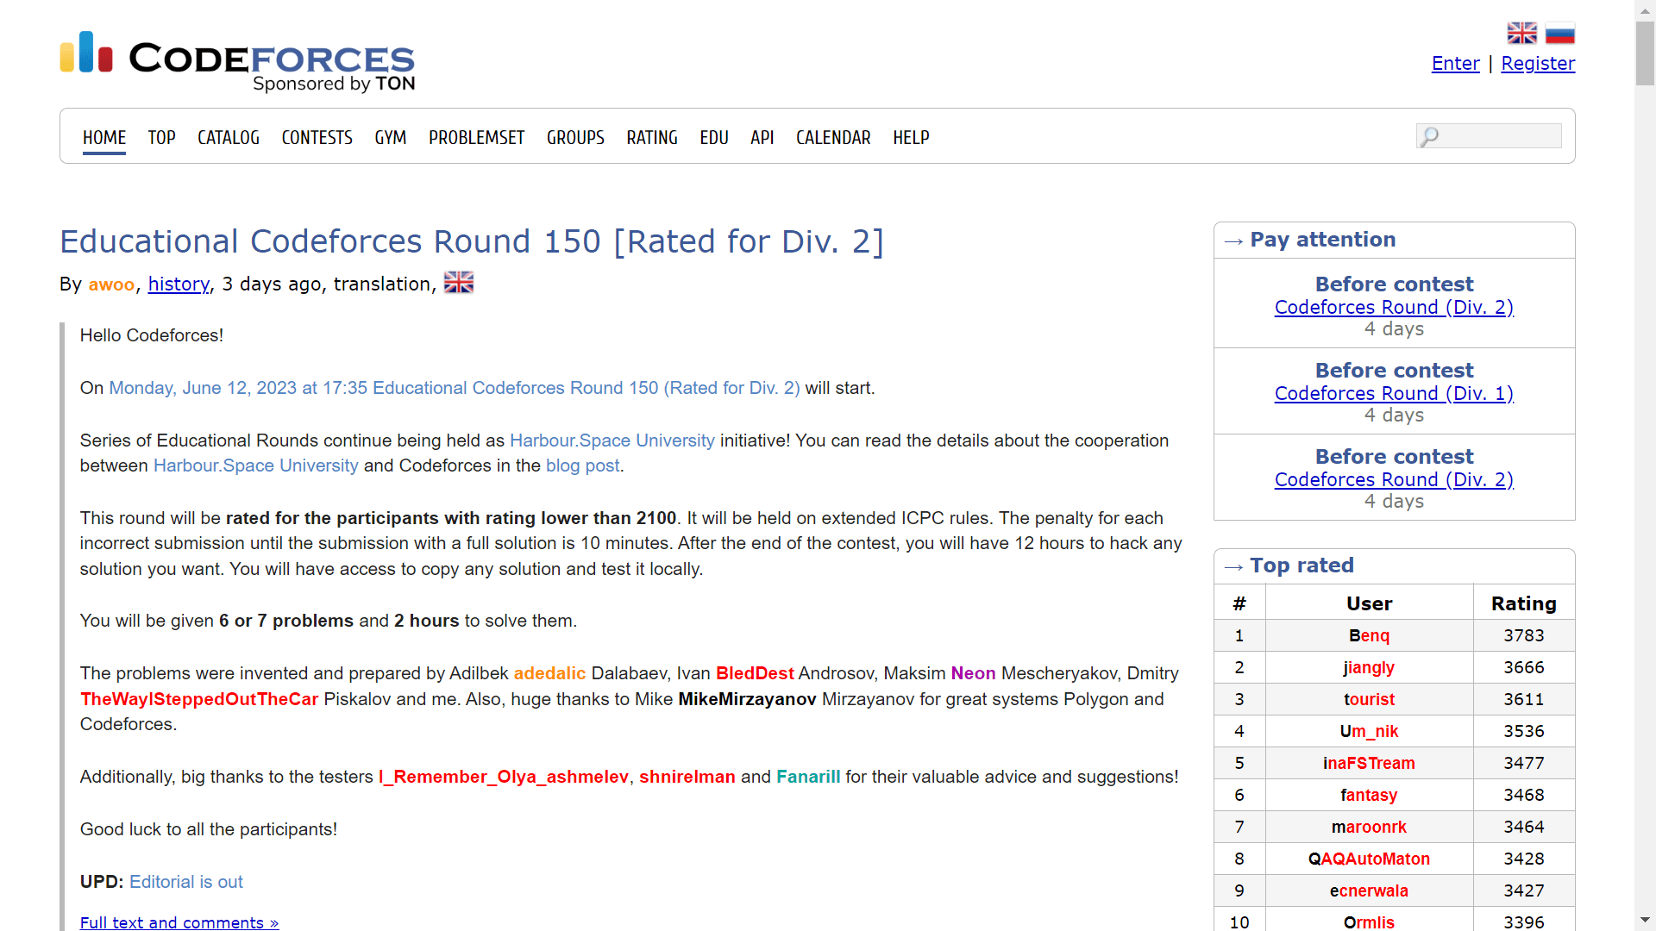The height and width of the screenshot is (931, 1656).
Task: Click inside the search input field
Action: coord(1499,135)
